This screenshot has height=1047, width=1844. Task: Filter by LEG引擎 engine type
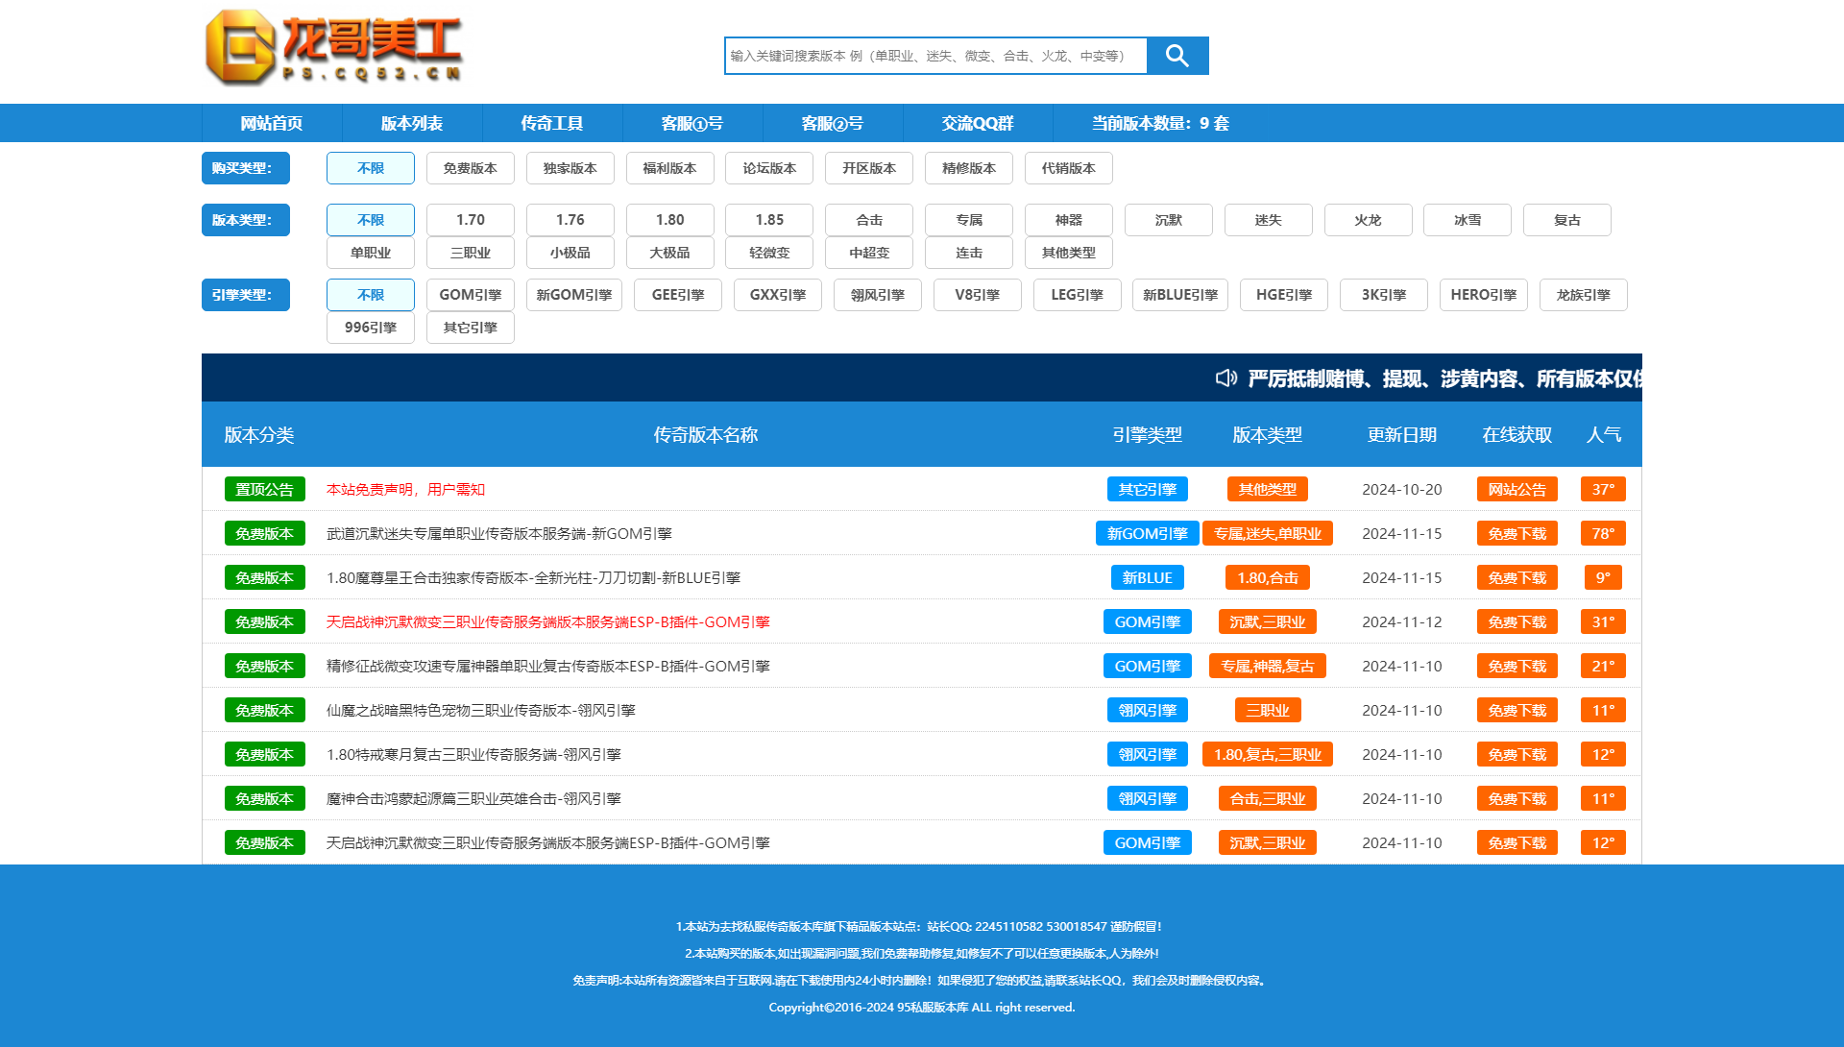(1078, 295)
